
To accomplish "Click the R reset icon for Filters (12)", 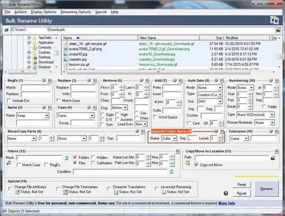I will pos(177,151).
